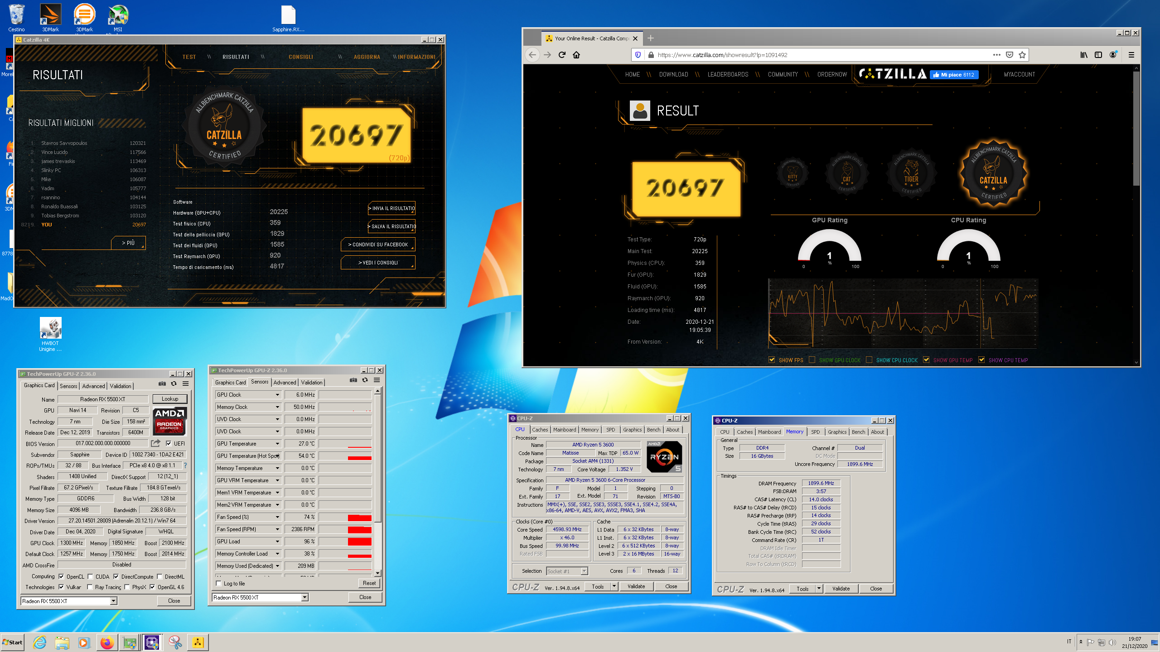Go to Firefox home page icon
The width and height of the screenshot is (1160, 652).
pyautogui.click(x=576, y=55)
